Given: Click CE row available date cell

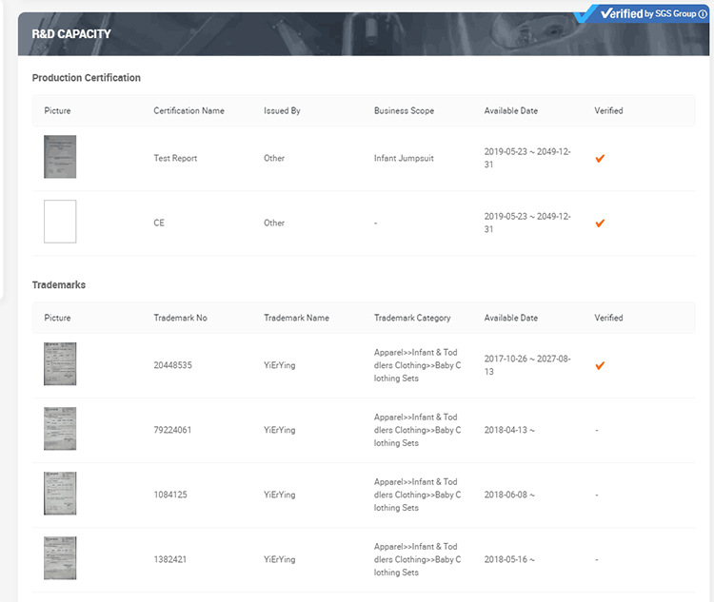Looking at the screenshot, I should click(527, 223).
